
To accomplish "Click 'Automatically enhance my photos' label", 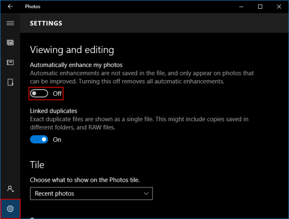I will [x=76, y=65].
